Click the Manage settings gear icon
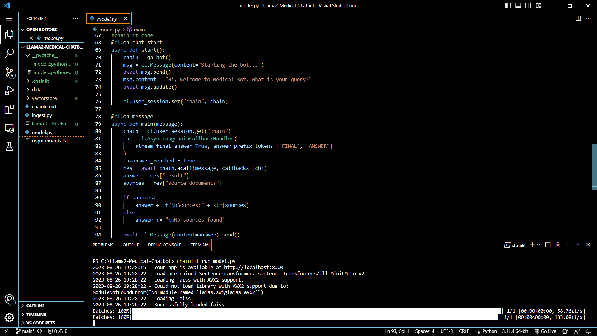 pyautogui.click(x=9, y=318)
